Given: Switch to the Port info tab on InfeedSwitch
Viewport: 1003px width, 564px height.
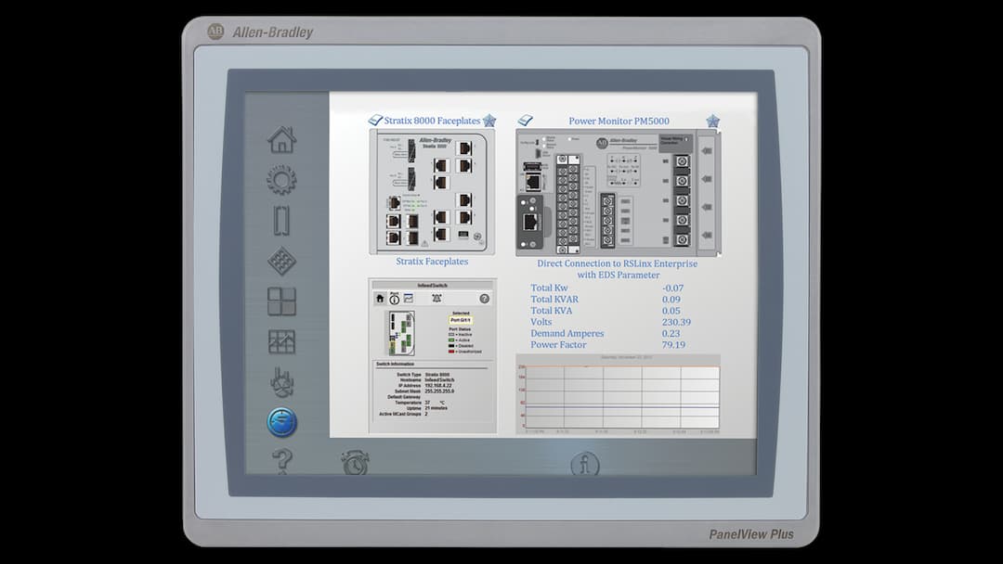Looking at the screenshot, I should pos(393,298).
